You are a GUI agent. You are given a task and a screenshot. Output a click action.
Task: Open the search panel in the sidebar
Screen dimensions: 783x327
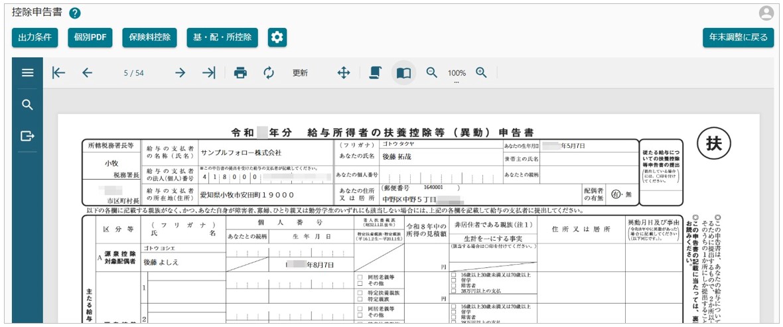[x=27, y=105]
